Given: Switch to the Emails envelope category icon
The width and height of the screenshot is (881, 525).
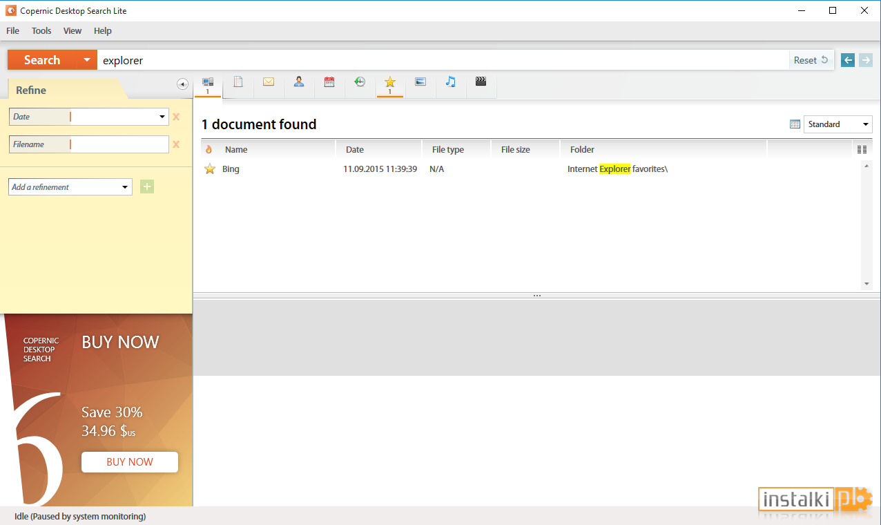Looking at the screenshot, I should coord(269,82).
